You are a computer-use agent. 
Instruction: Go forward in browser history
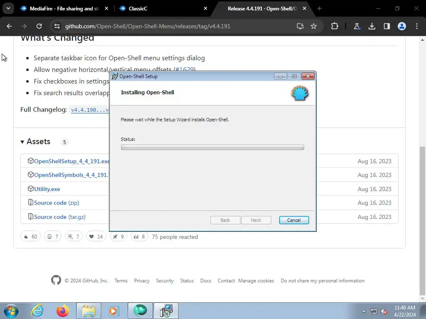coord(24,26)
